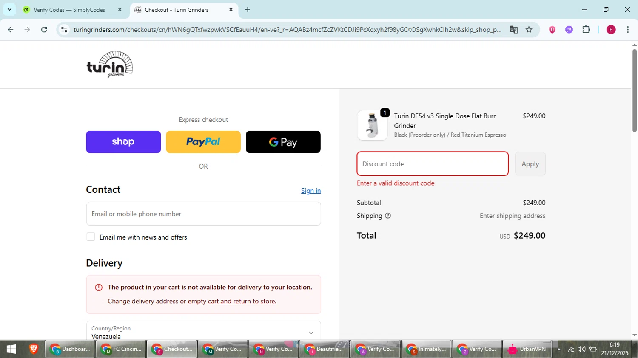Open the volume tray icon

pos(581,350)
